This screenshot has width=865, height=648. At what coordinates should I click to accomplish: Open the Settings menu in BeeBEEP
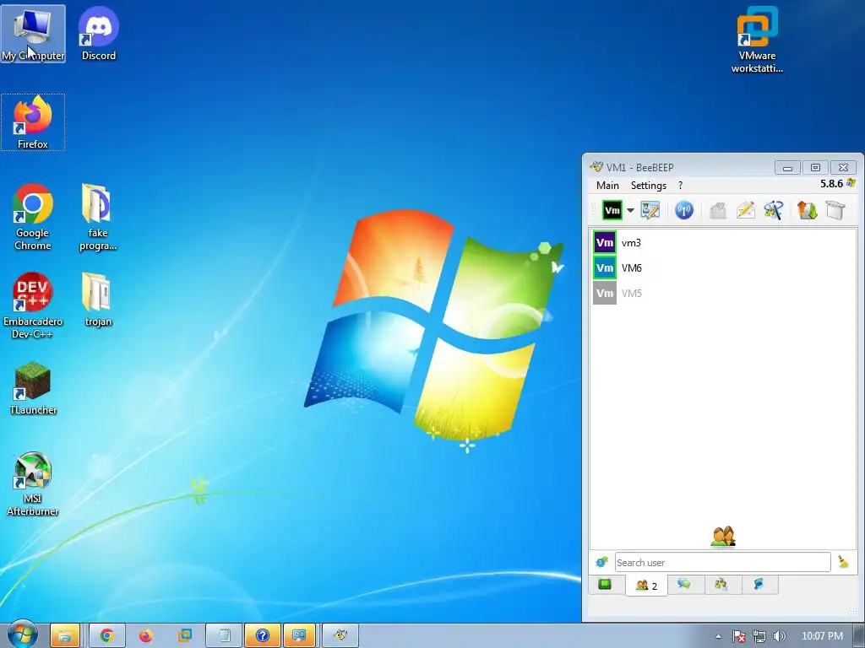(x=648, y=186)
